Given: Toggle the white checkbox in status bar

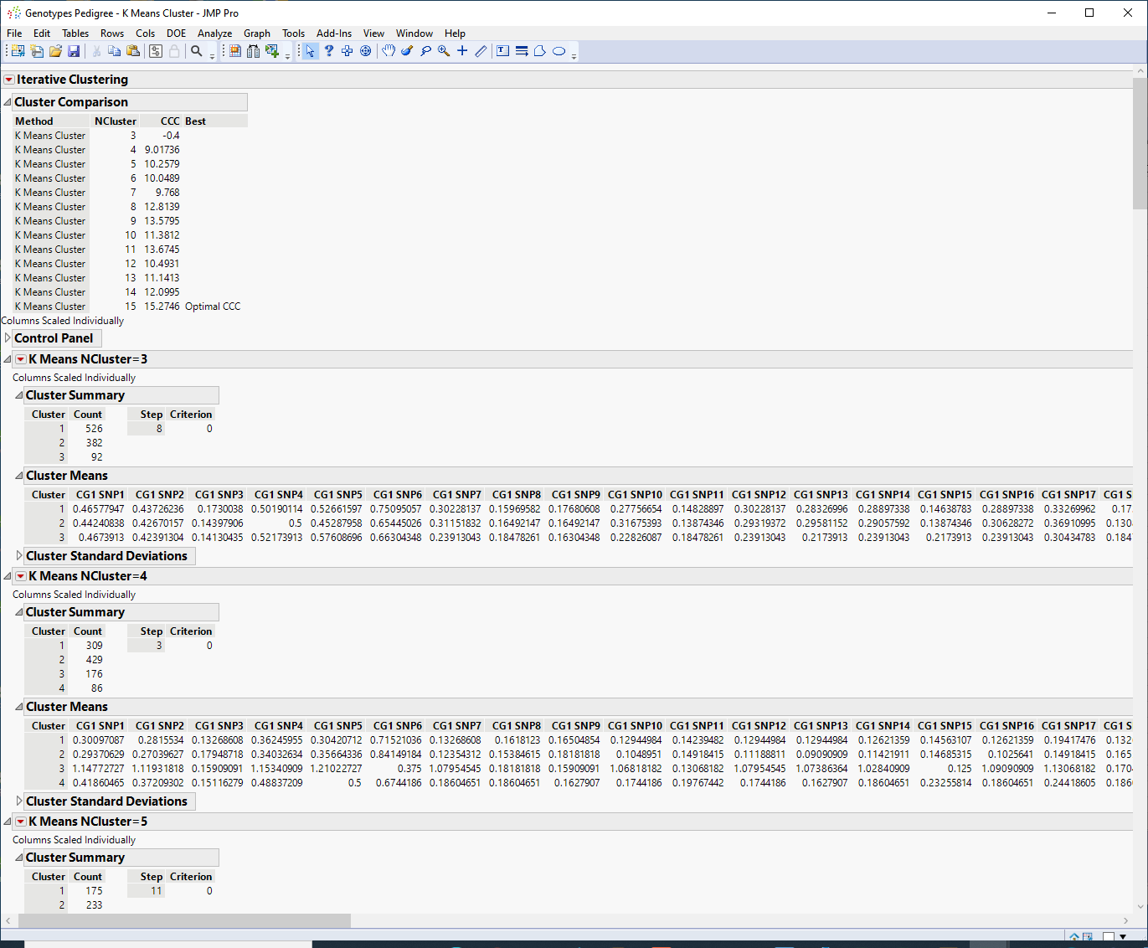Looking at the screenshot, I should (1108, 937).
